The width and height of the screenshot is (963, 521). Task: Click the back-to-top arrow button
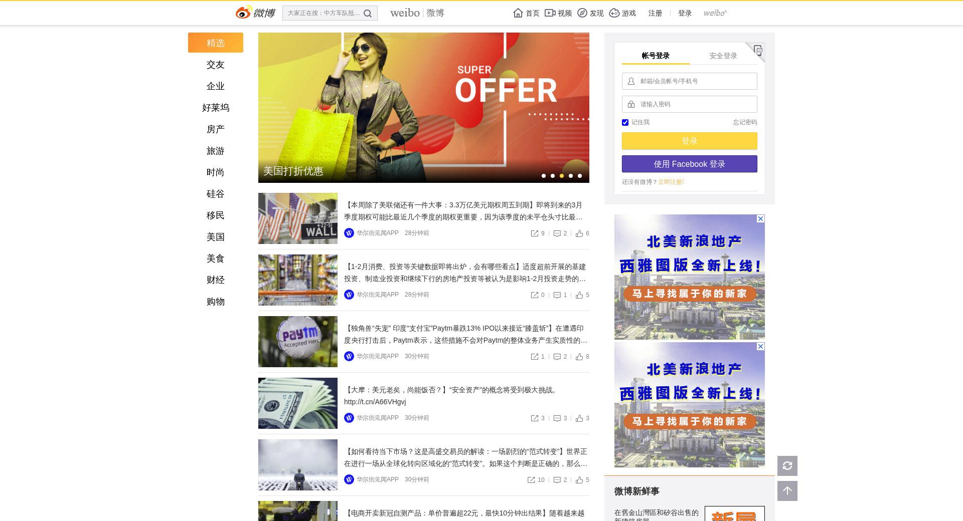pyautogui.click(x=787, y=491)
